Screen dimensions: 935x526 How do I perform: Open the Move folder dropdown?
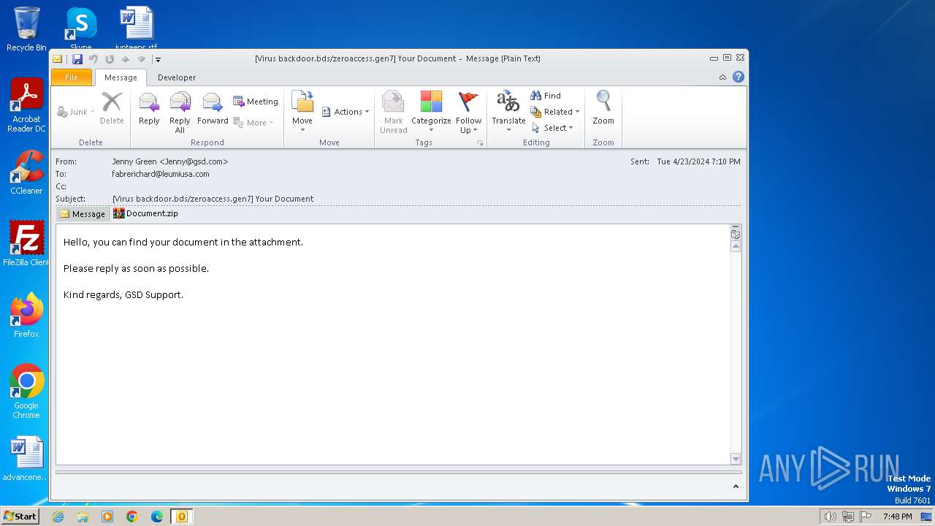pos(302,113)
